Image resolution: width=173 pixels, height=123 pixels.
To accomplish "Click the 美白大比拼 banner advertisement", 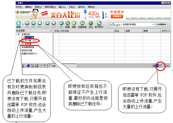I will pos(65,15).
